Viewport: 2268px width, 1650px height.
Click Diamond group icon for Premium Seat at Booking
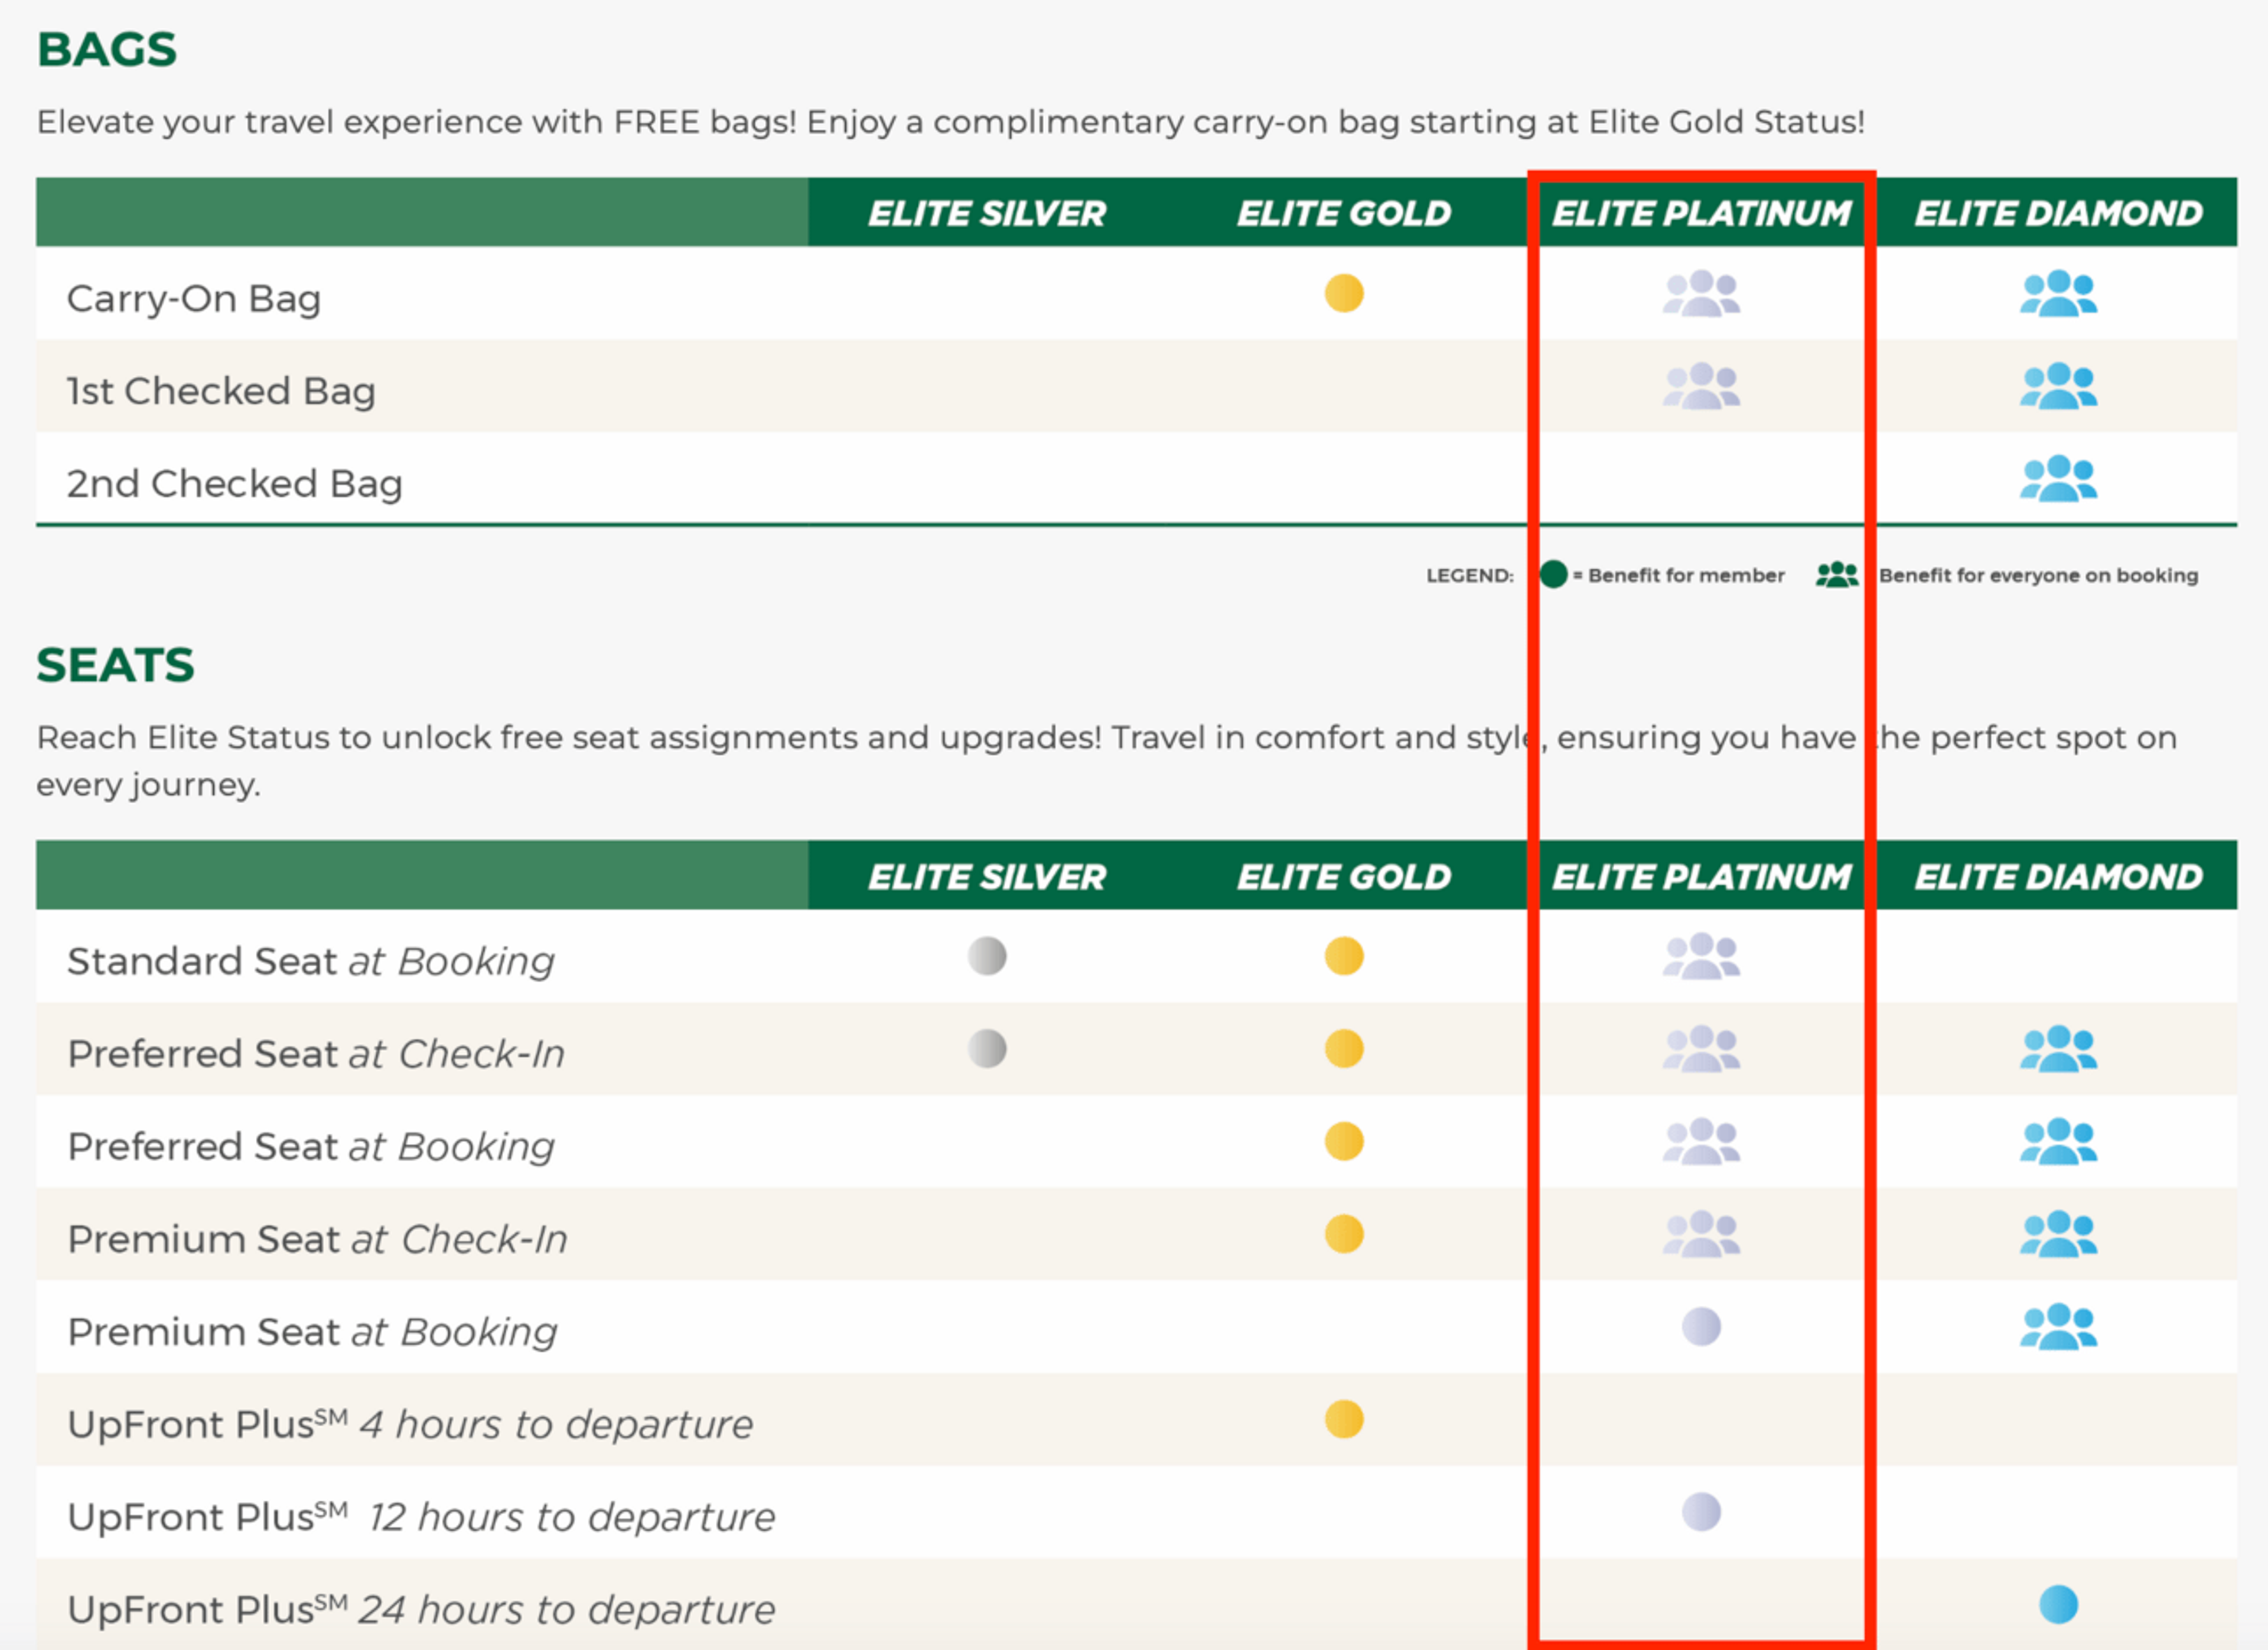2058,1327
